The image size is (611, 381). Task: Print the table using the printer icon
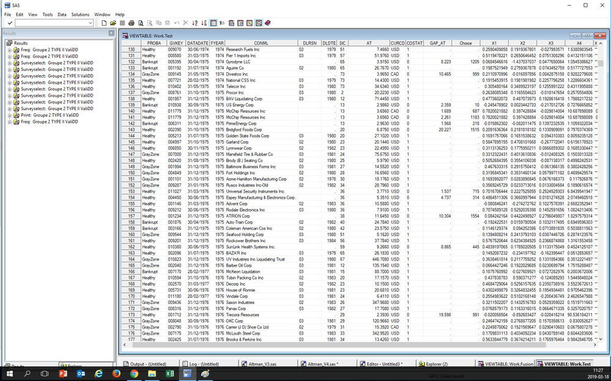[131, 23]
